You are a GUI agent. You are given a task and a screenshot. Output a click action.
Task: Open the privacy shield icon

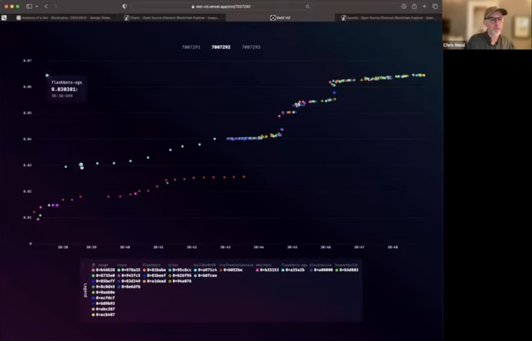coord(125,6)
